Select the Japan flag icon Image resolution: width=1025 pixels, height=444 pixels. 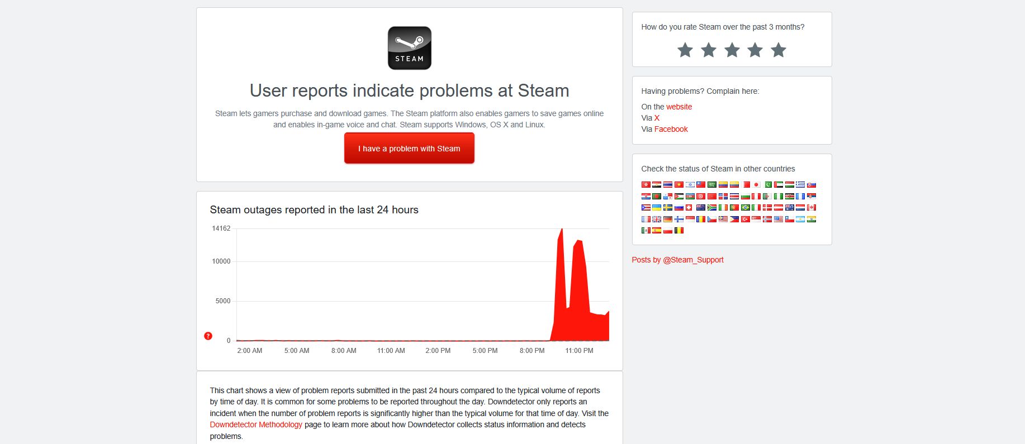[756, 184]
